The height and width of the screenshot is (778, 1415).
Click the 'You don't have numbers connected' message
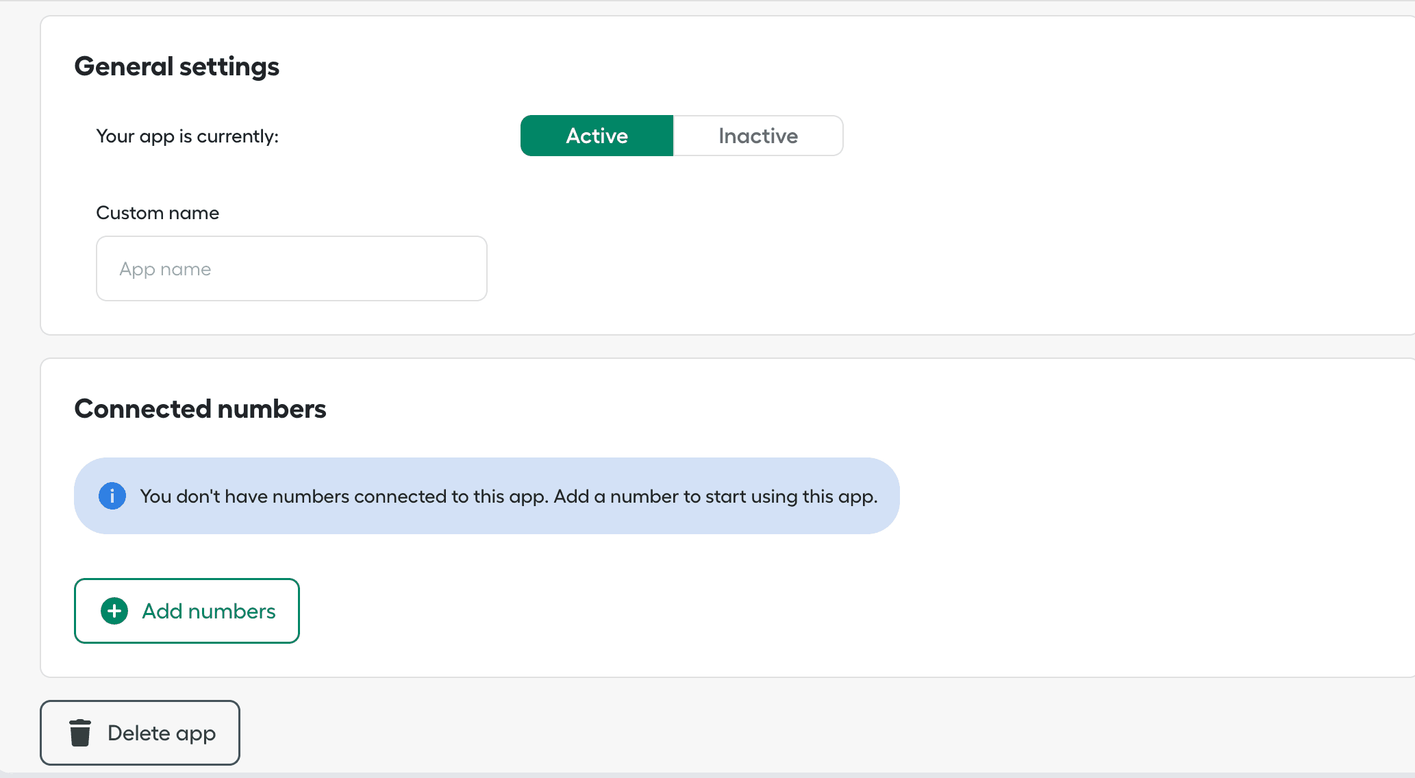tap(509, 496)
